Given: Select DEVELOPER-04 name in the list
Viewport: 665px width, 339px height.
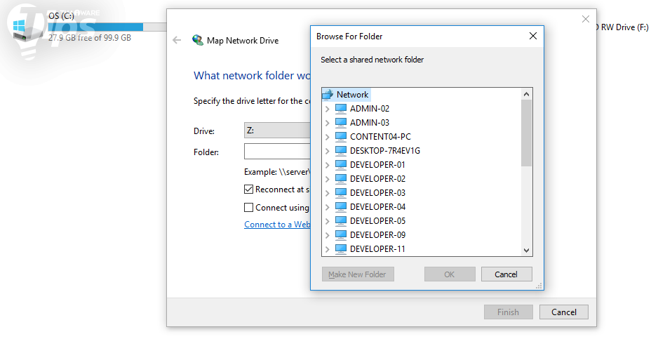Looking at the screenshot, I should [377, 206].
